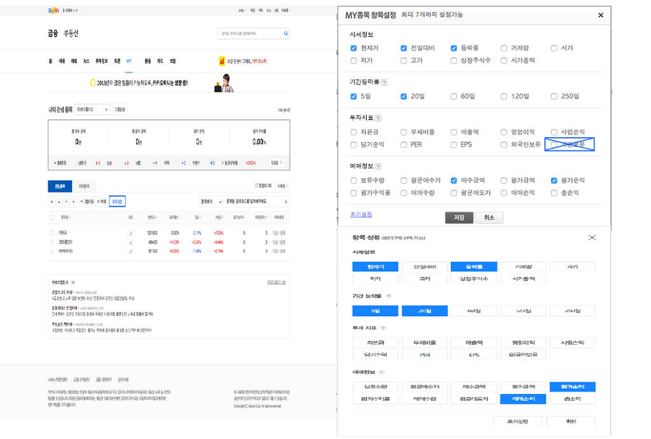Click the help icon next to 투자지표 heading
The height and width of the screenshot is (439, 651).
click(378, 119)
